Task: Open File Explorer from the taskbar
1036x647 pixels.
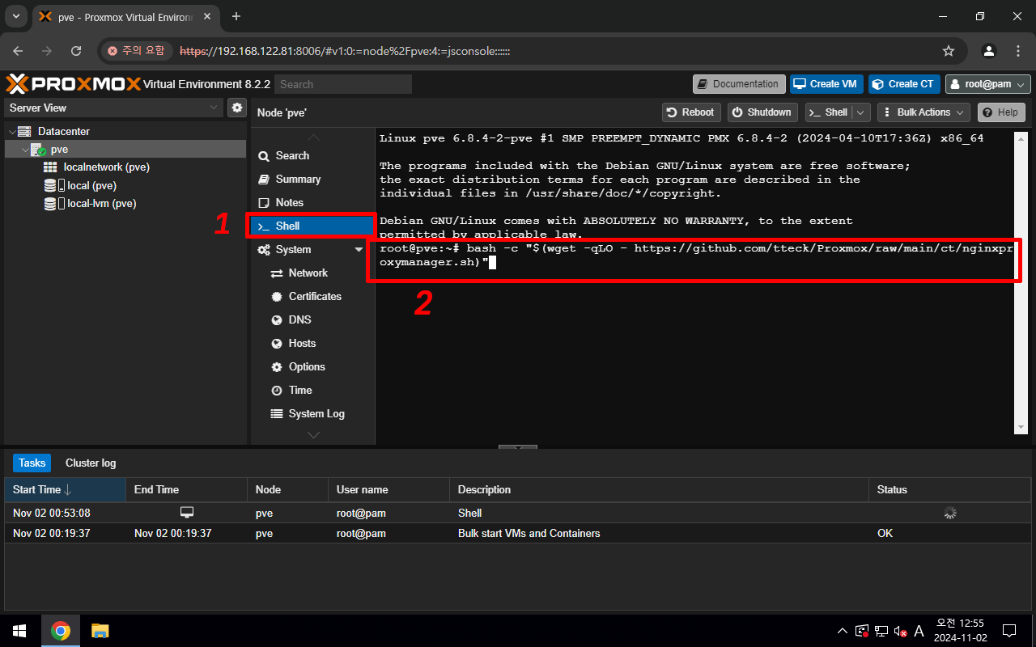Action: [100, 631]
